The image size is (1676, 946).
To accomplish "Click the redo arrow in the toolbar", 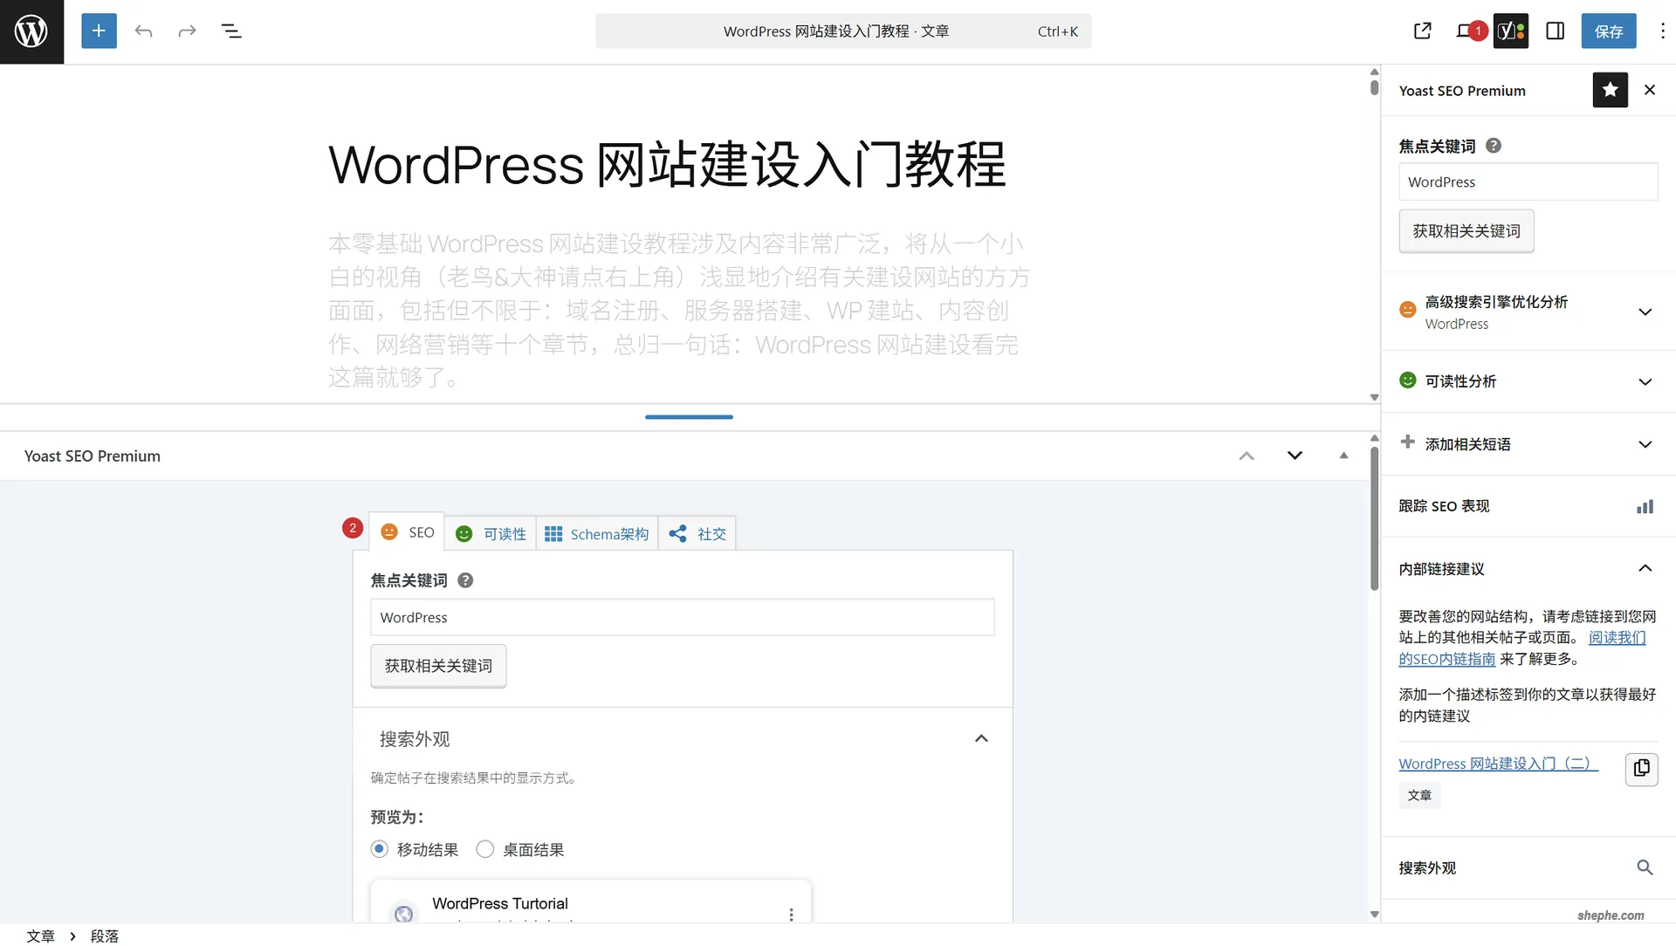I will point(187,31).
